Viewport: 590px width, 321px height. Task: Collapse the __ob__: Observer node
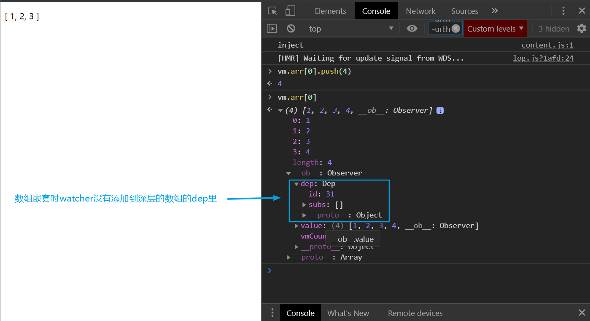[x=288, y=173]
